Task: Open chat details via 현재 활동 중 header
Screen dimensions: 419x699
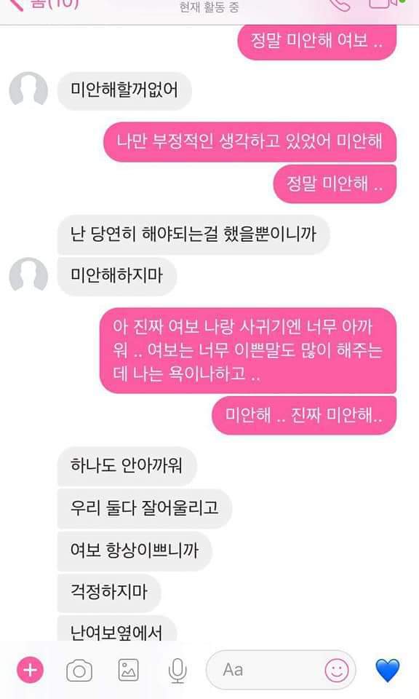Action: [x=209, y=7]
